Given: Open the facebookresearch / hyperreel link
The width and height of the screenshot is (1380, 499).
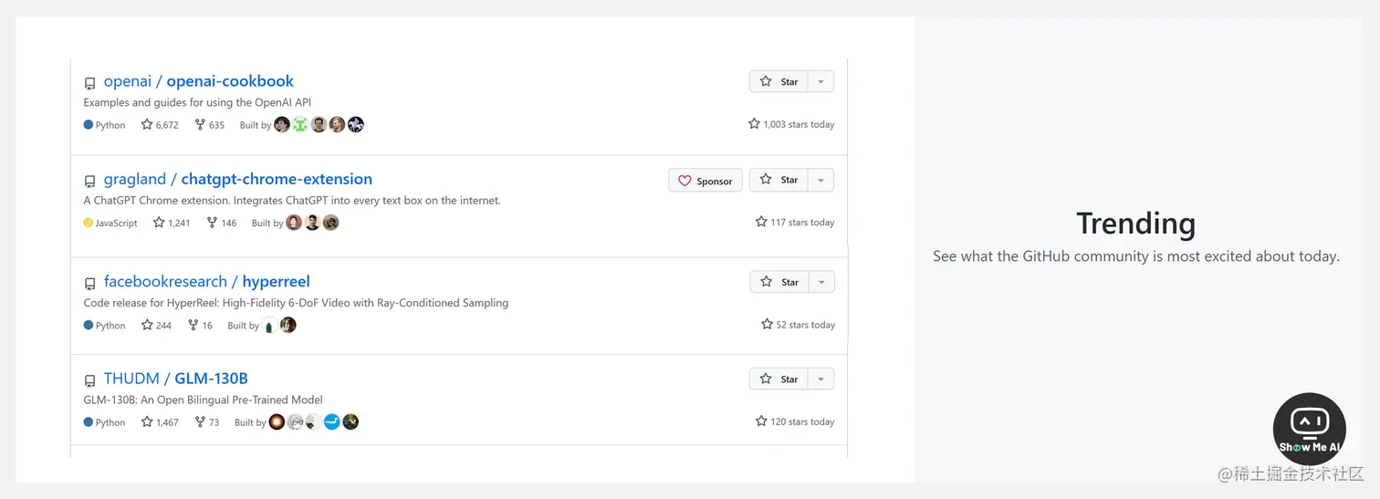Looking at the screenshot, I should (207, 281).
